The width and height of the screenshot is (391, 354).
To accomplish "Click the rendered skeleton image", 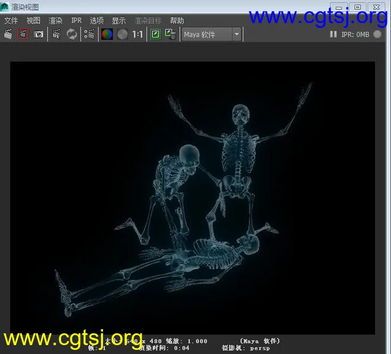I will click(x=193, y=198).
